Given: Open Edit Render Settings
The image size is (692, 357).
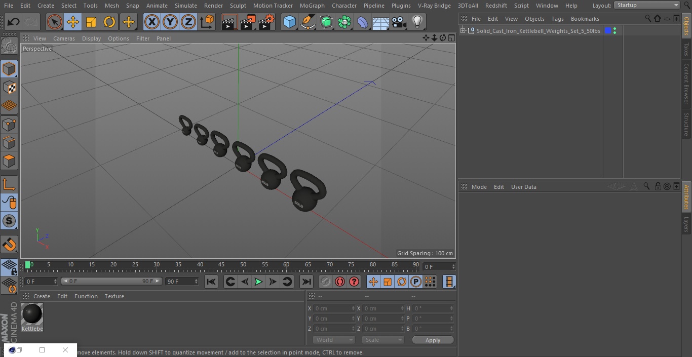Looking at the screenshot, I should [x=266, y=22].
